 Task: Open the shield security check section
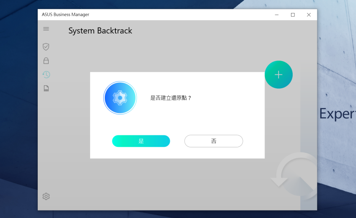(x=46, y=47)
